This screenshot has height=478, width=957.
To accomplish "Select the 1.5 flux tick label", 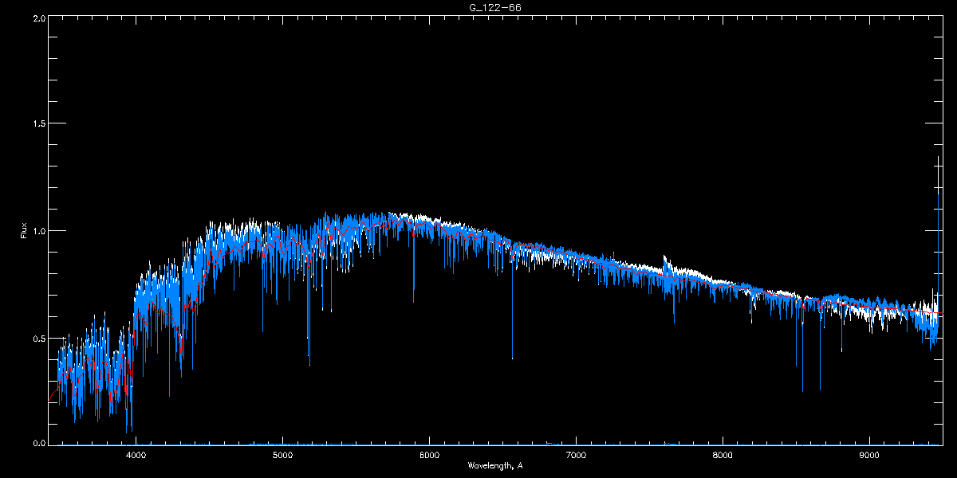I will (37, 124).
